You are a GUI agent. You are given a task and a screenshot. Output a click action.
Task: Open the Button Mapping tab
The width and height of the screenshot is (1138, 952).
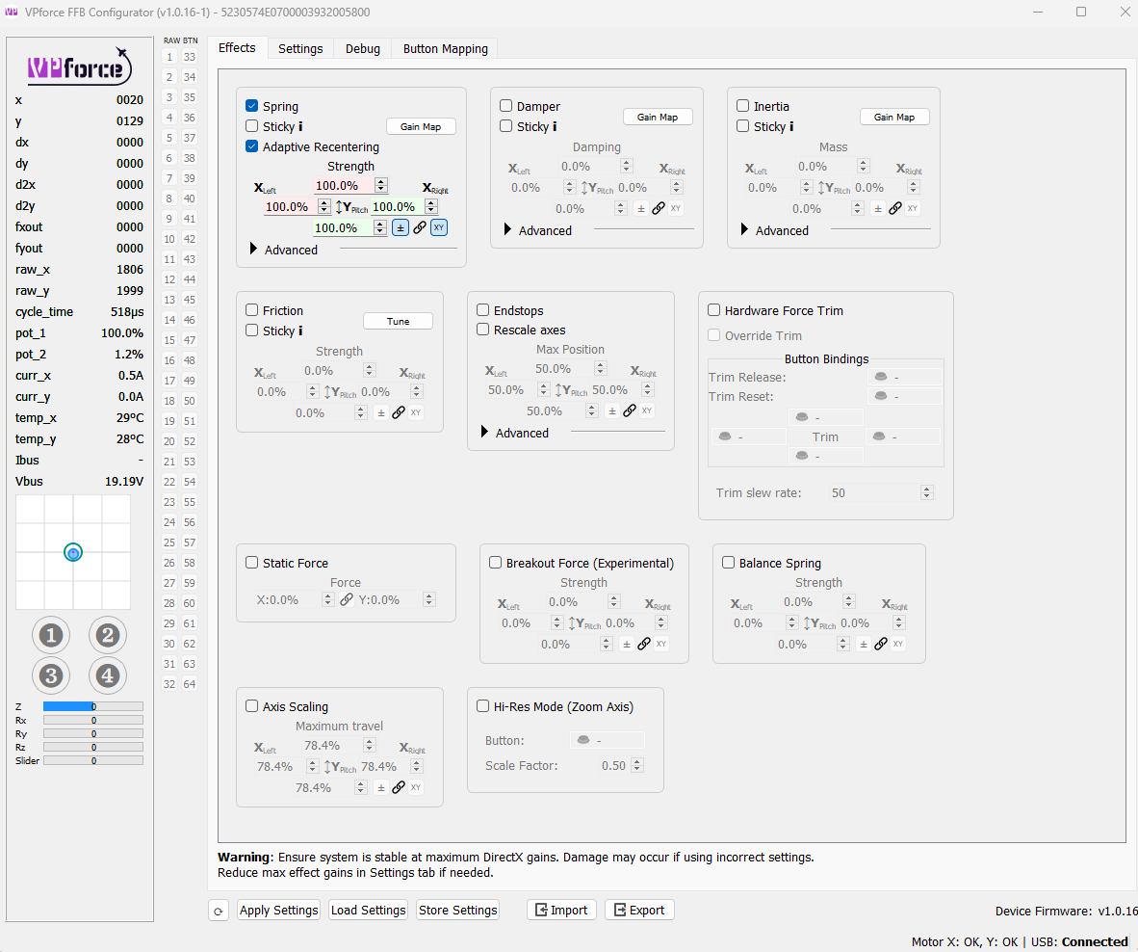point(445,48)
